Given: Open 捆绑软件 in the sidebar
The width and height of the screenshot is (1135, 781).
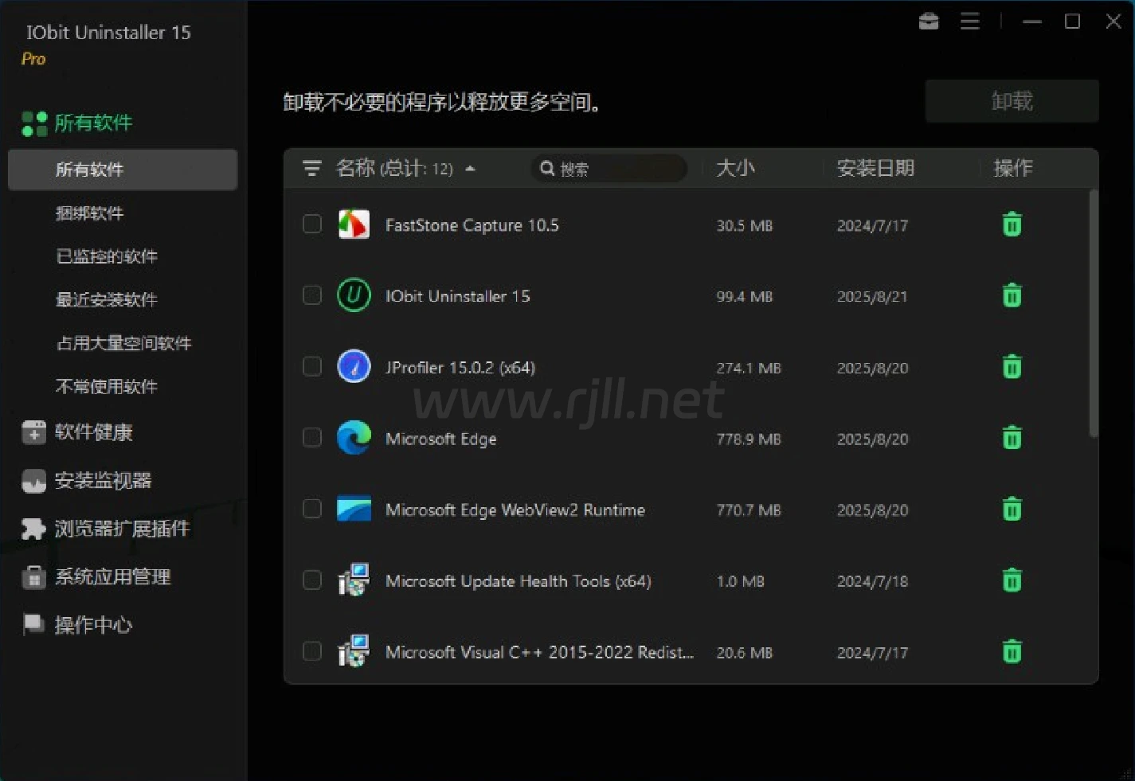Looking at the screenshot, I should (89, 213).
